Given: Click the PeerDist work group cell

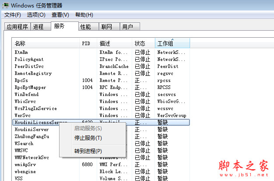Looking at the screenshot, I should tap(168, 66).
